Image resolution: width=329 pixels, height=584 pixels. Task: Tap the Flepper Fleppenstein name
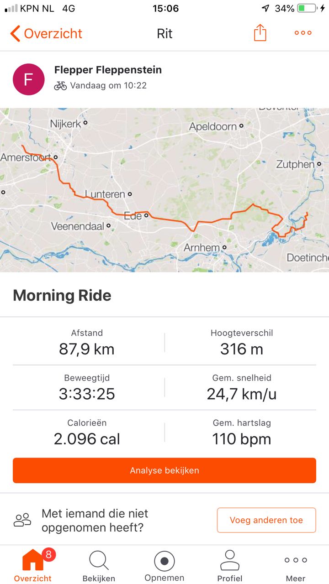click(108, 70)
